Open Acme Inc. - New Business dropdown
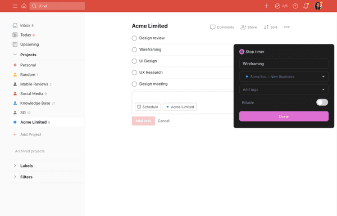Screen dimensions: 337x216 284,76
